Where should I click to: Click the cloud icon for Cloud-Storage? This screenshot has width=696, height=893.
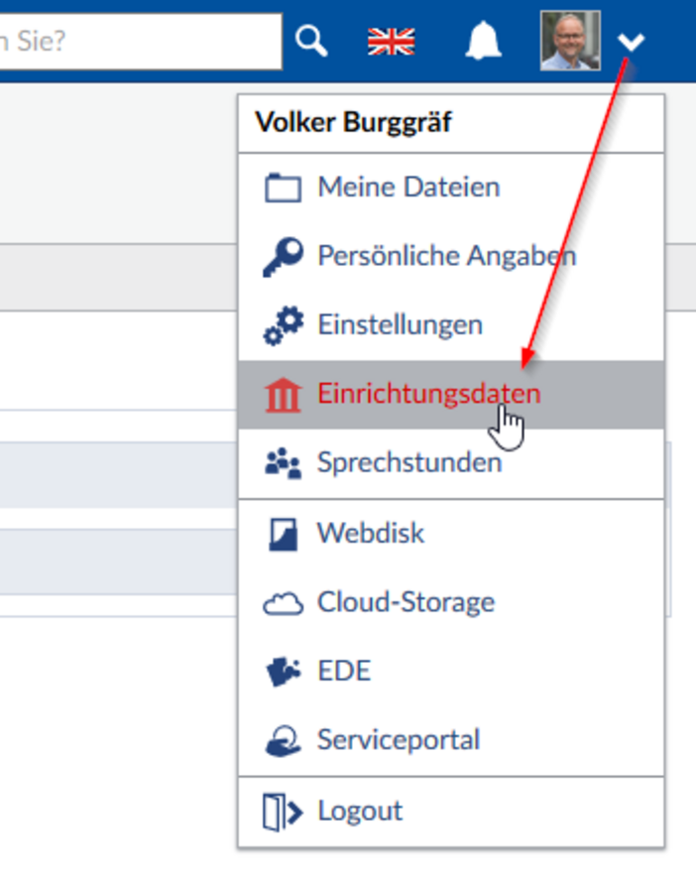(283, 603)
